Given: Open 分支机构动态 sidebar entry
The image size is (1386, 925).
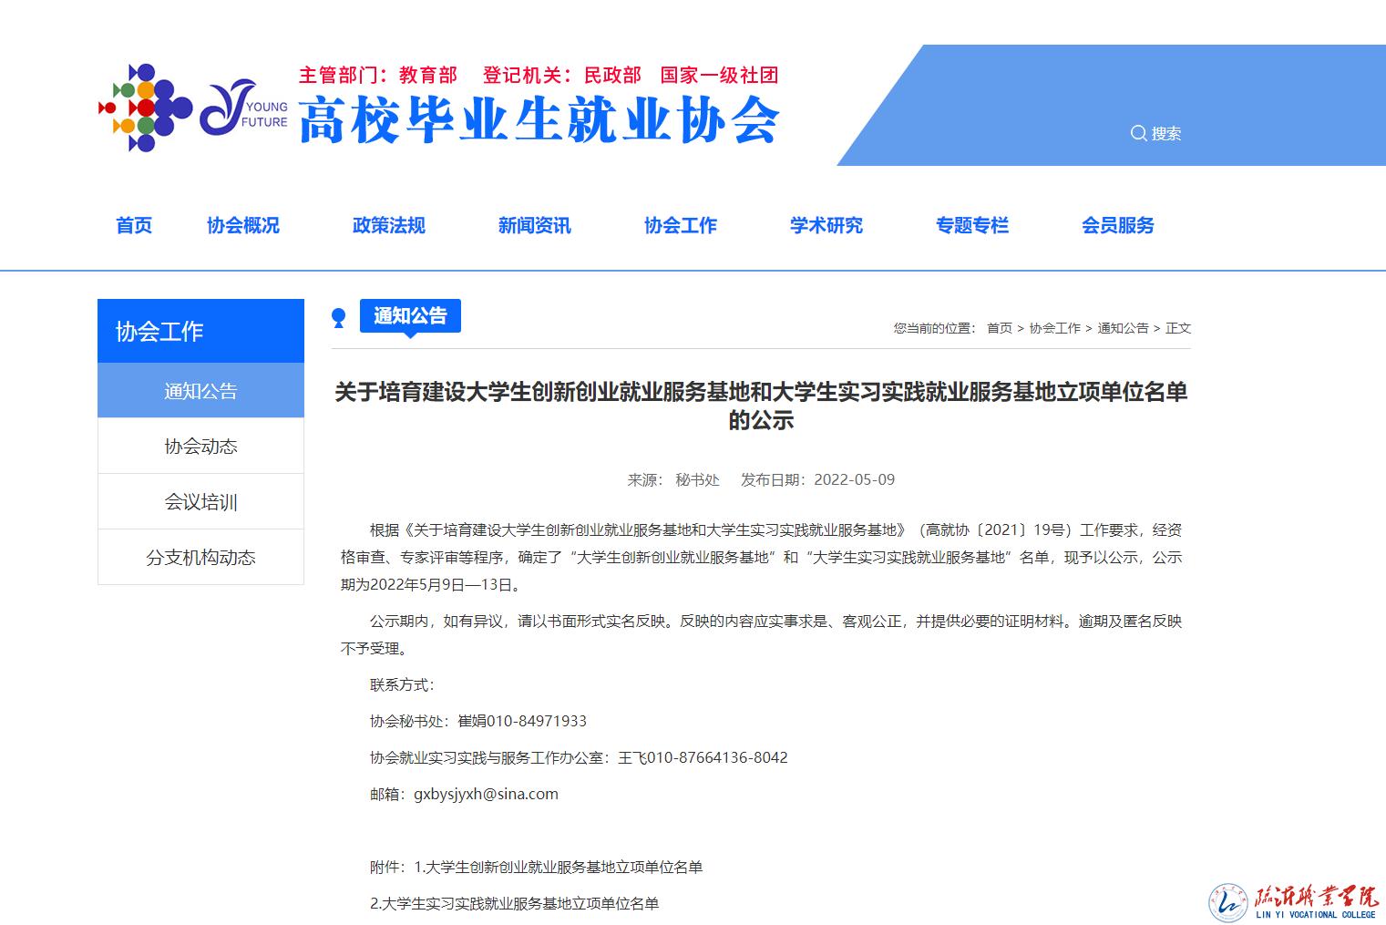Looking at the screenshot, I should (x=200, y=558).
